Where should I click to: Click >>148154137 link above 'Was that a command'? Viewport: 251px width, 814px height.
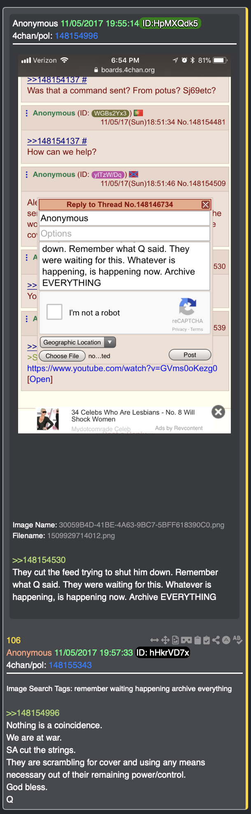(x=57, y=80)
